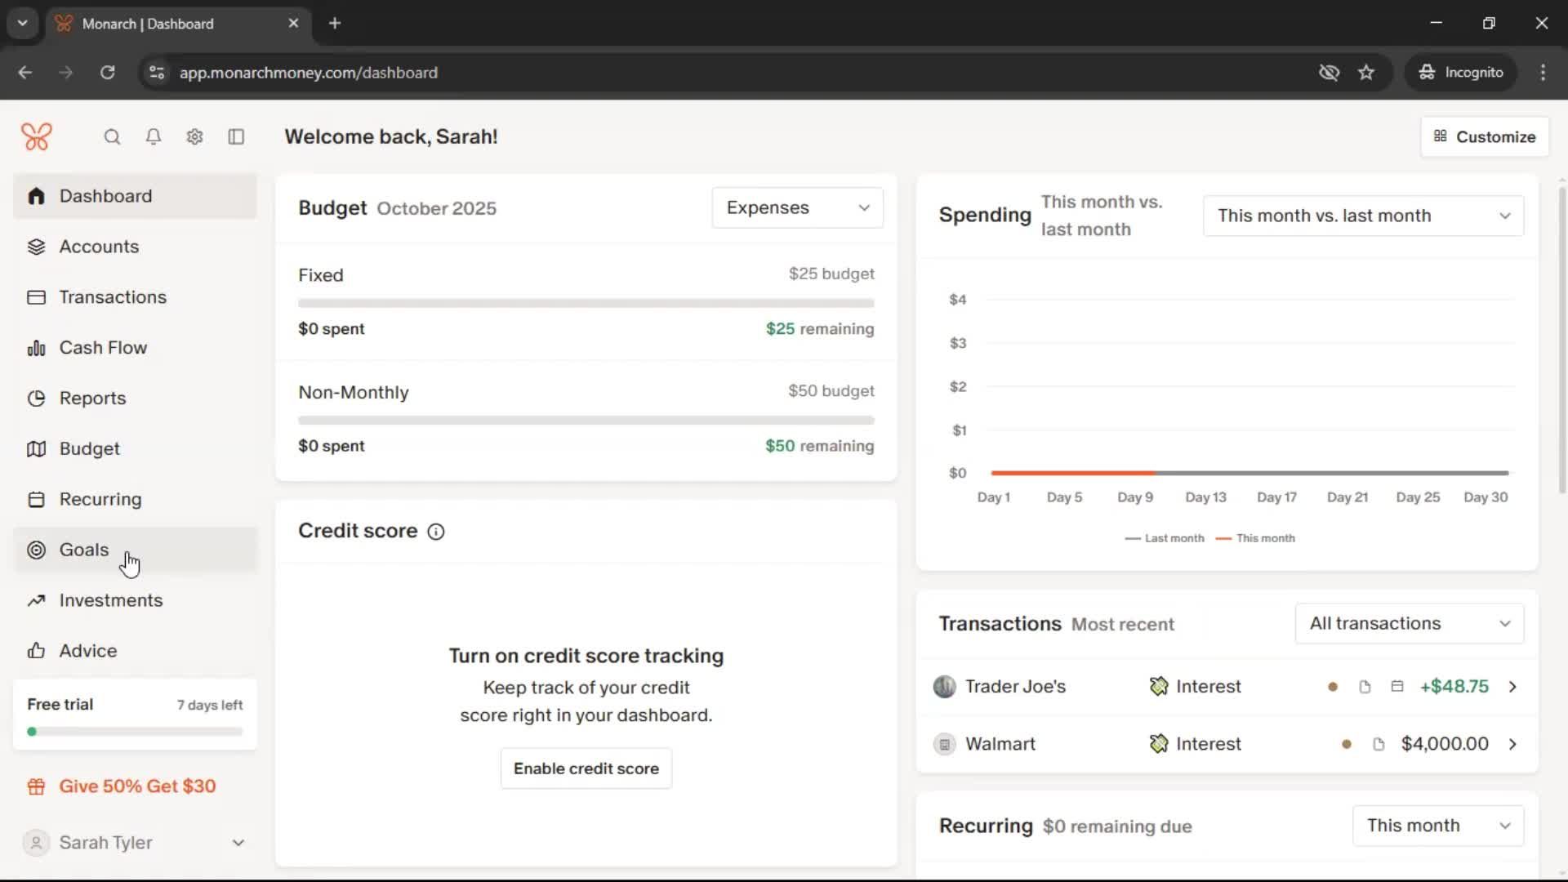Click credit score info icon
The width and height of the screenshot is (1568, 882).
436,532
